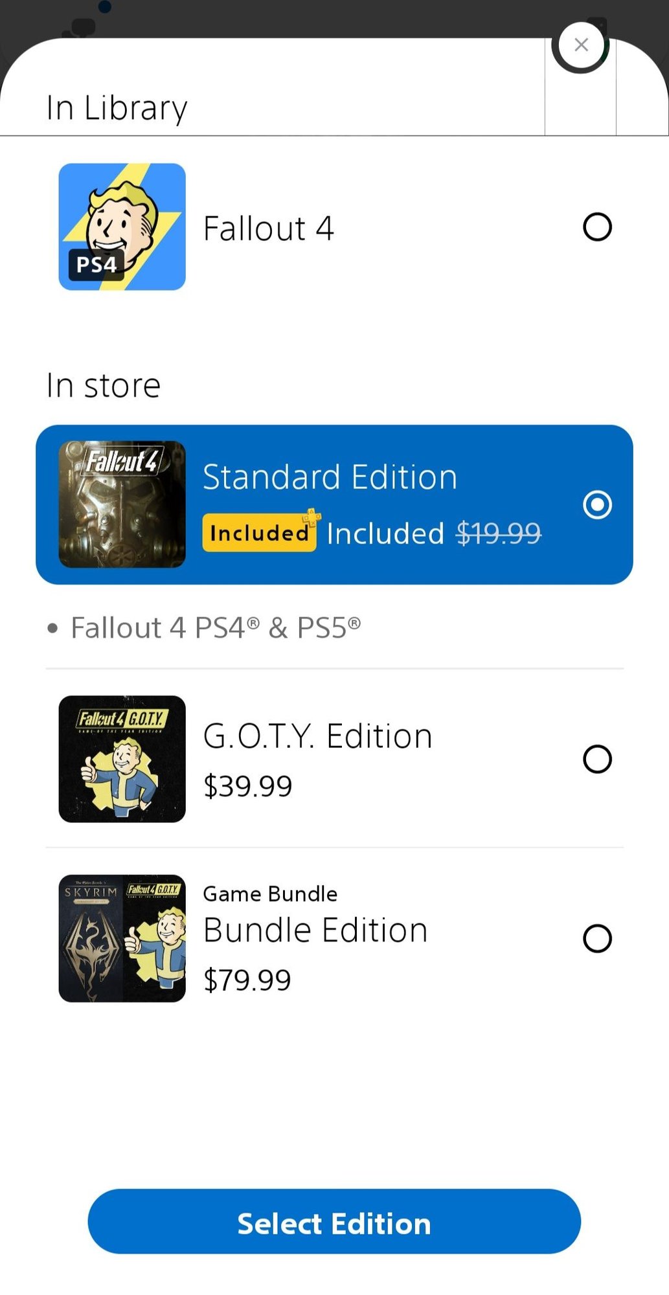Switch to the In store section
This screenshot has width=669, height=1295.
[103, 384]
